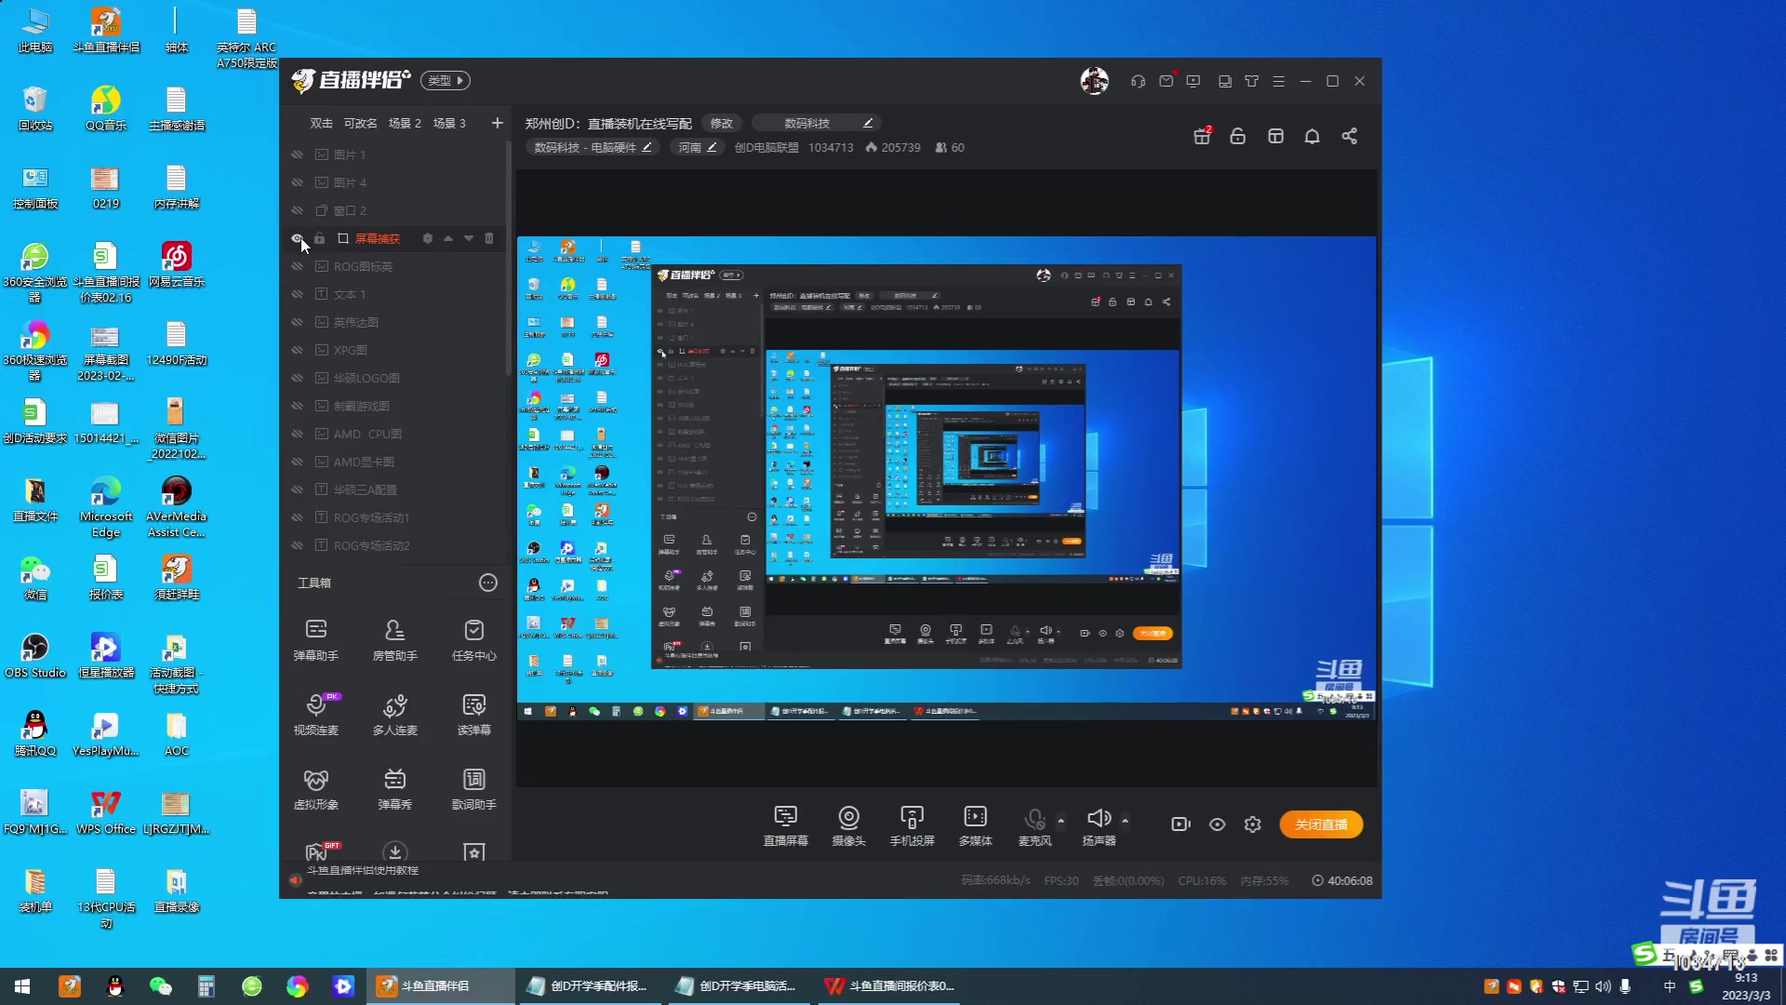The width and height of the screenshot is (1786, 1005).
Task: Open the 读弹幕 tool
Action: (474, 715)
